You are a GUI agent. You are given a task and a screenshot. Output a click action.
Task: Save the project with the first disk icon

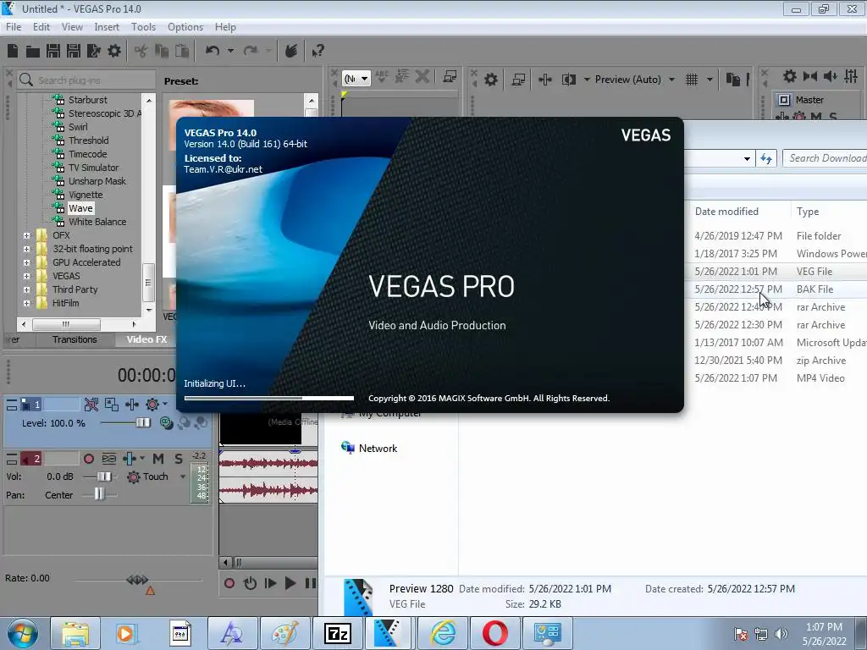(x=53, y=51)
